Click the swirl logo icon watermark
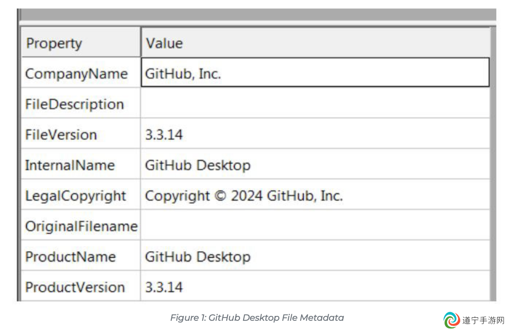The height and width of the screenshot is (329, 509). [x=452, y=320]
